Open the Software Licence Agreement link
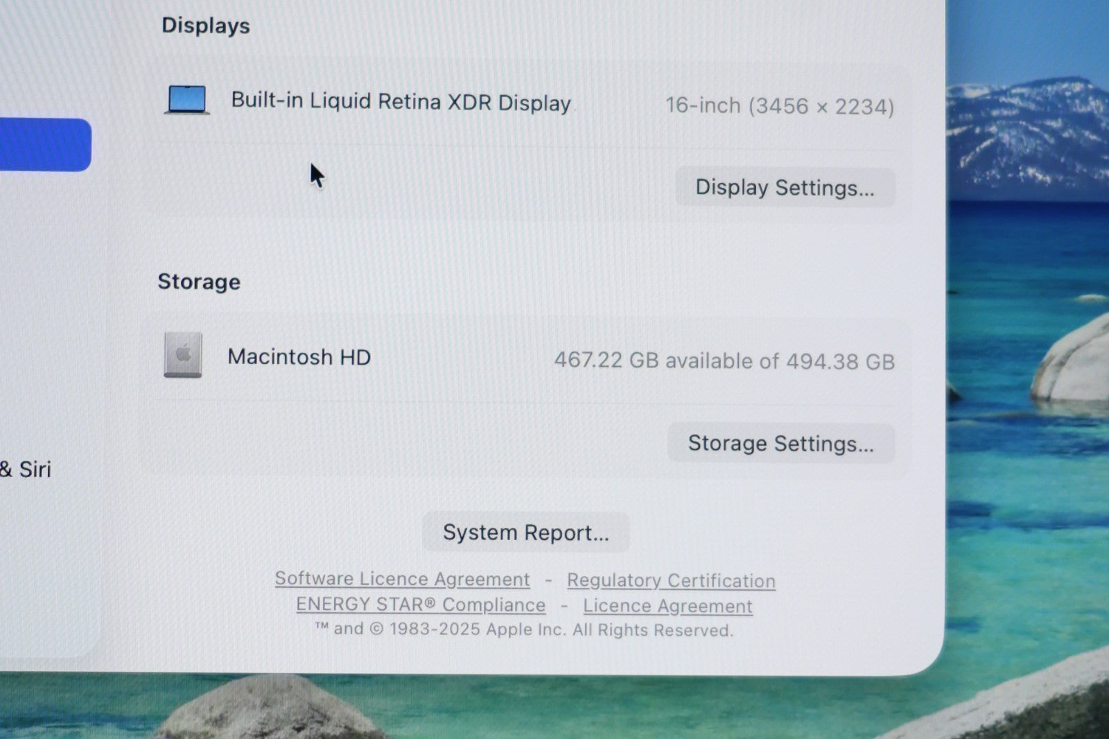This screenshot has height=739, width=1109. [402, 579]
